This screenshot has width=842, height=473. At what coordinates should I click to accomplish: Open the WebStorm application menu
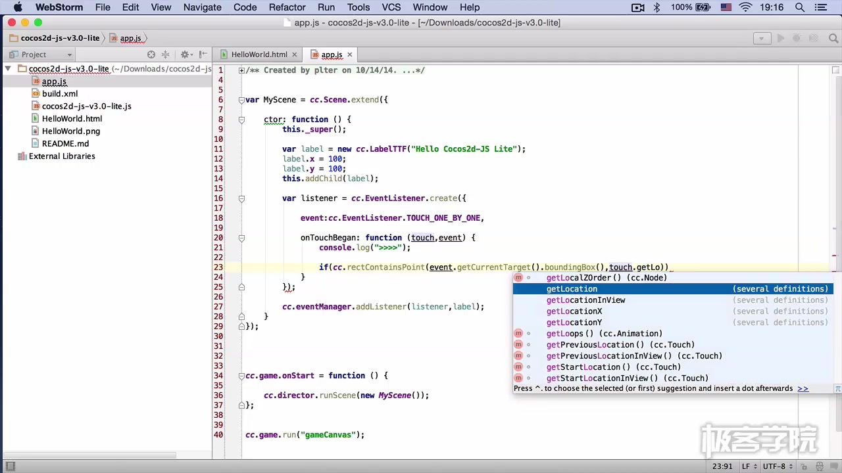[x=59, y=7]
